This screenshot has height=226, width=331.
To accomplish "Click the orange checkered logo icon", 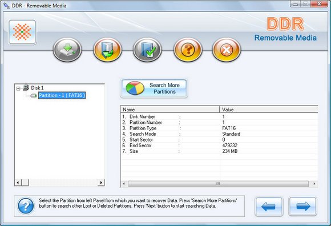I will [x=22, y=32].
